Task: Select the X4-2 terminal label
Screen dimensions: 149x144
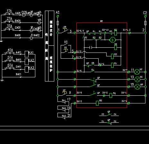Action: point(105,92)
